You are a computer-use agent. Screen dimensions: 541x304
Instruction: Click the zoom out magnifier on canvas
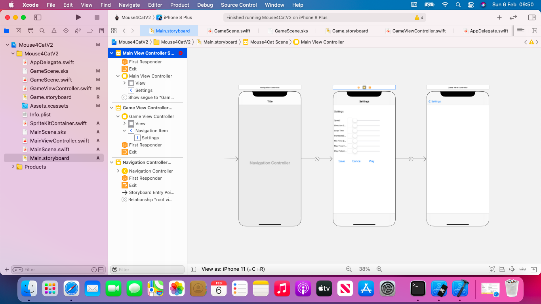click(349, 269)
